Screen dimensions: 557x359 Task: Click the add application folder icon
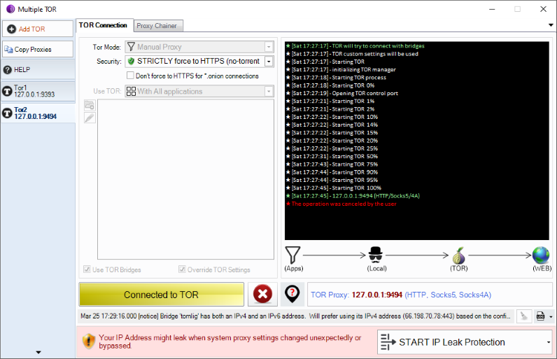[90, 105]
